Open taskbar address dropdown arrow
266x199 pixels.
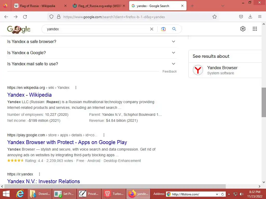(x=217, y=194)
